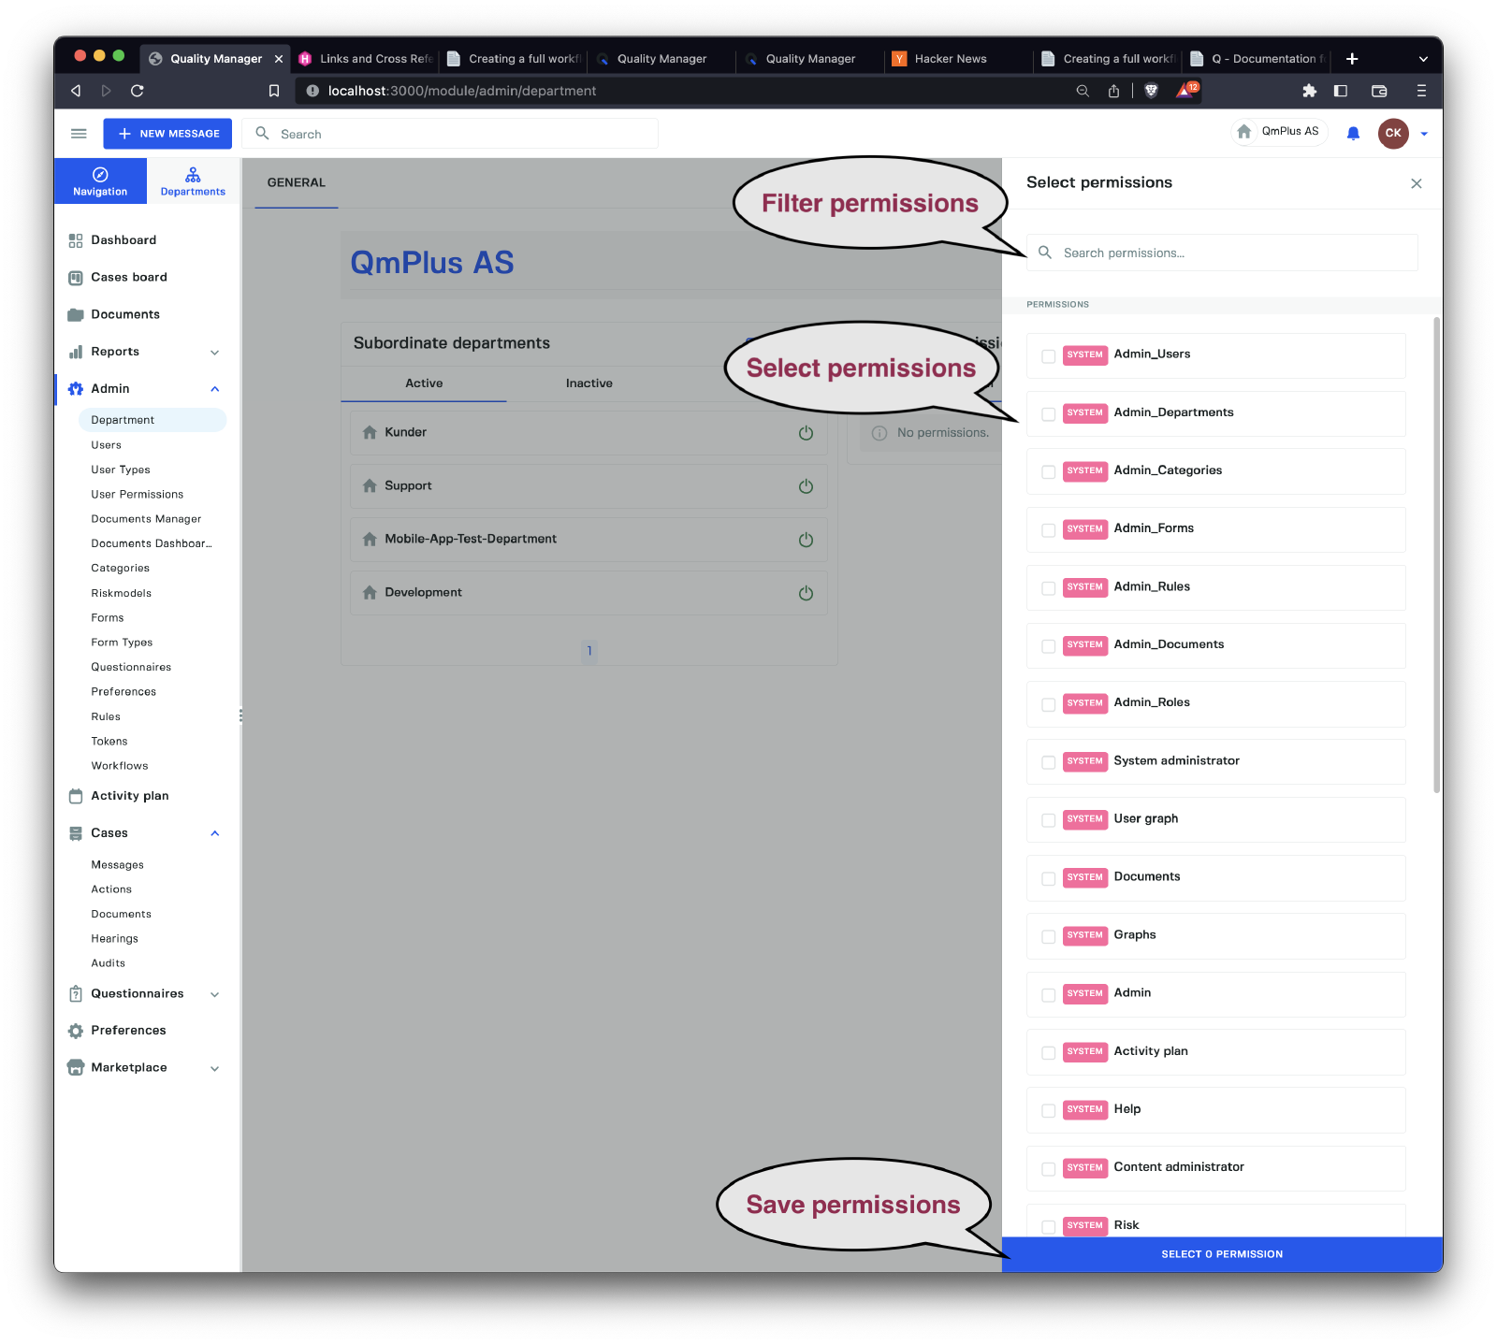The width and height of the screenshot is (1497, 1344).
Task: Reload page with browser refresh icon
Action: [138, 91]
